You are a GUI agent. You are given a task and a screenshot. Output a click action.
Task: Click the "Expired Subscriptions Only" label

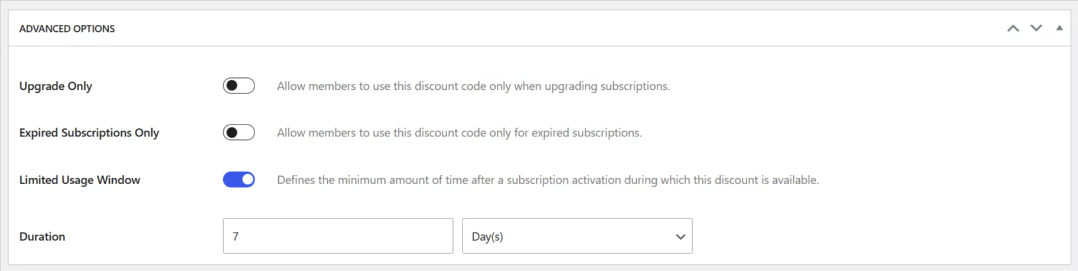(x=89, y=133)
